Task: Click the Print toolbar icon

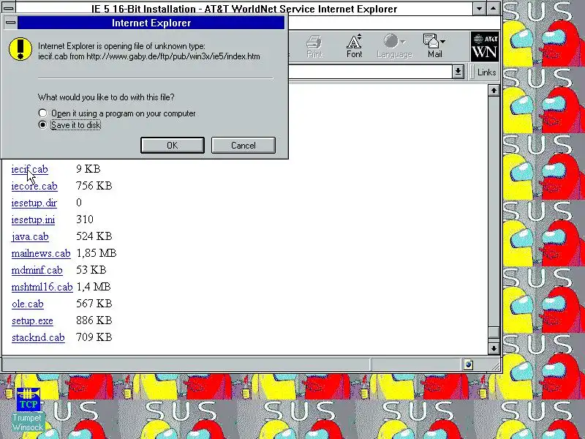Action: point(314,46)
